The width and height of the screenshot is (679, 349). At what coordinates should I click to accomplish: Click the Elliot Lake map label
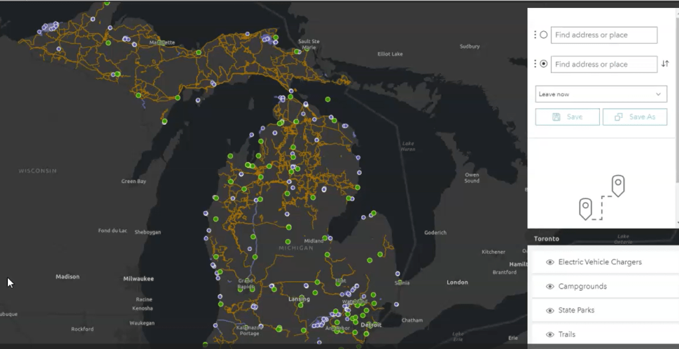[390, 54]
